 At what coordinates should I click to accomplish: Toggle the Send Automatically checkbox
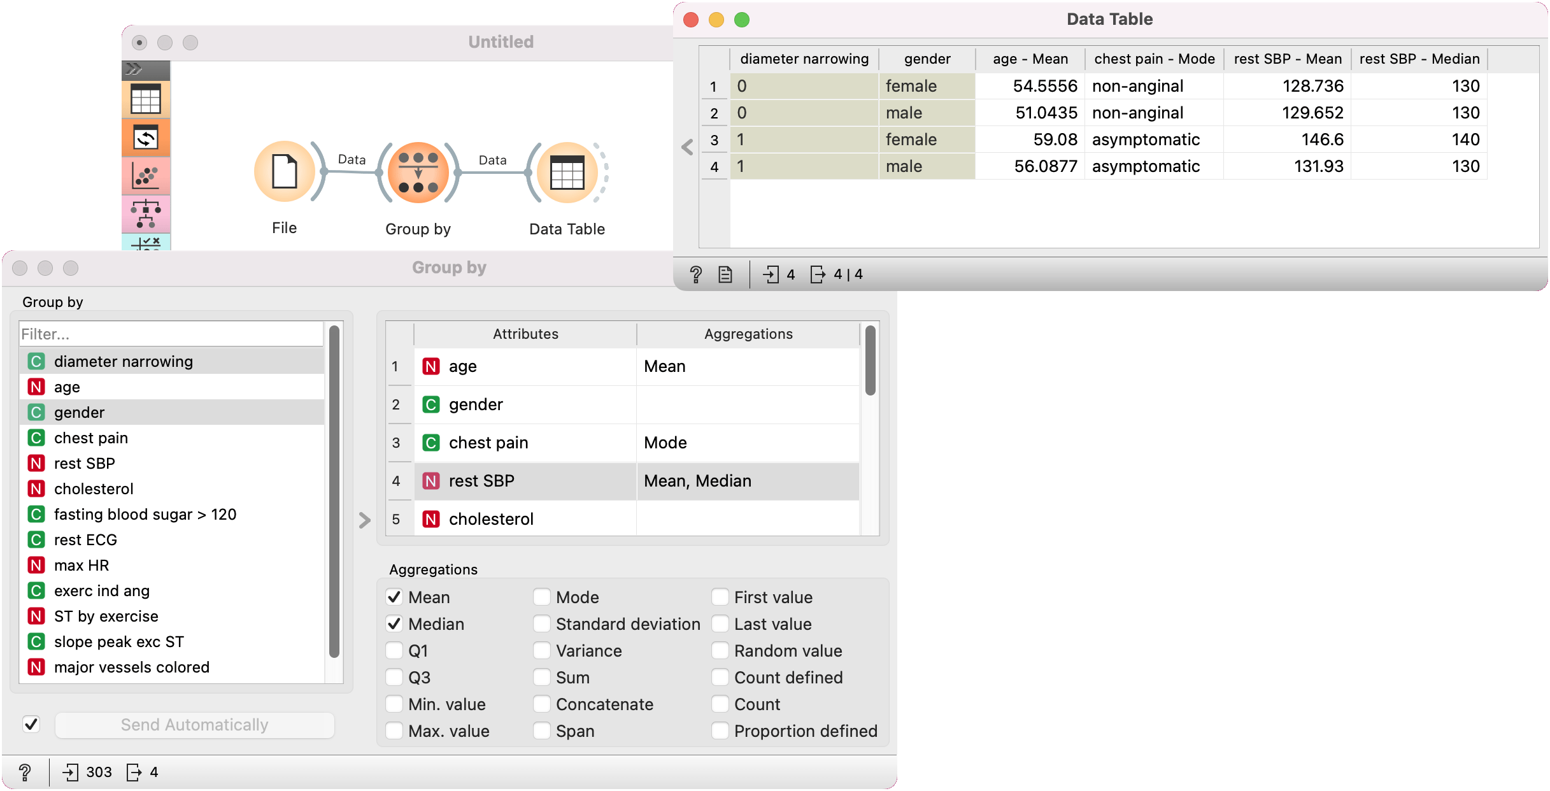(x=31, y=724)
